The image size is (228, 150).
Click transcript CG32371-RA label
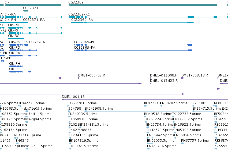click(x=34, y=20)
